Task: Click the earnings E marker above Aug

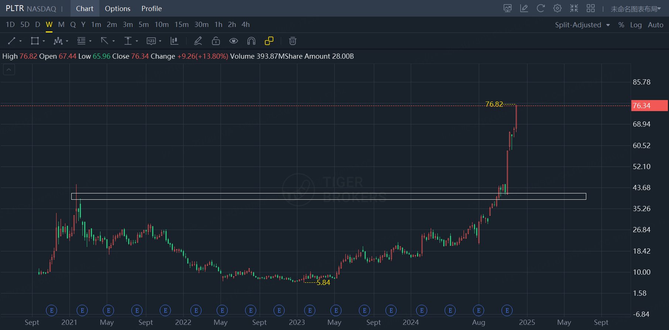Action: [479, 310]
